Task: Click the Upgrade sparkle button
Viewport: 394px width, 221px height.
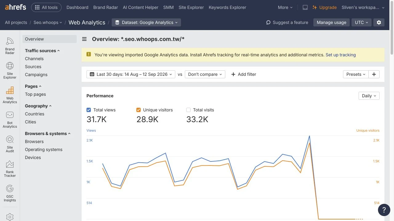Action: tap(324, 7)
